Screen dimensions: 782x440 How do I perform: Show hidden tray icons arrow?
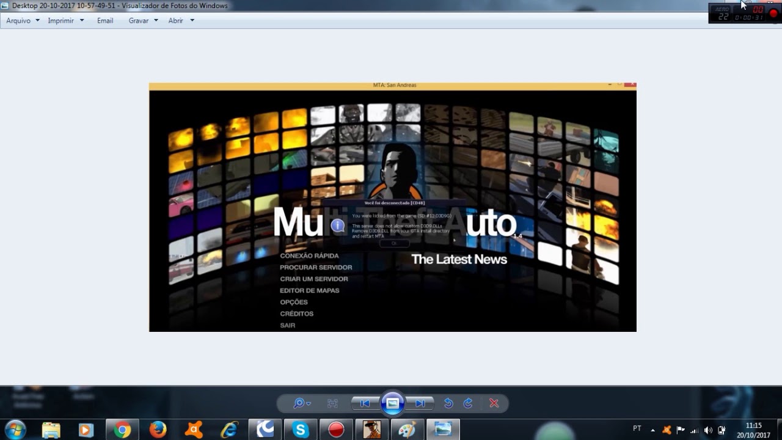(652, 430)
